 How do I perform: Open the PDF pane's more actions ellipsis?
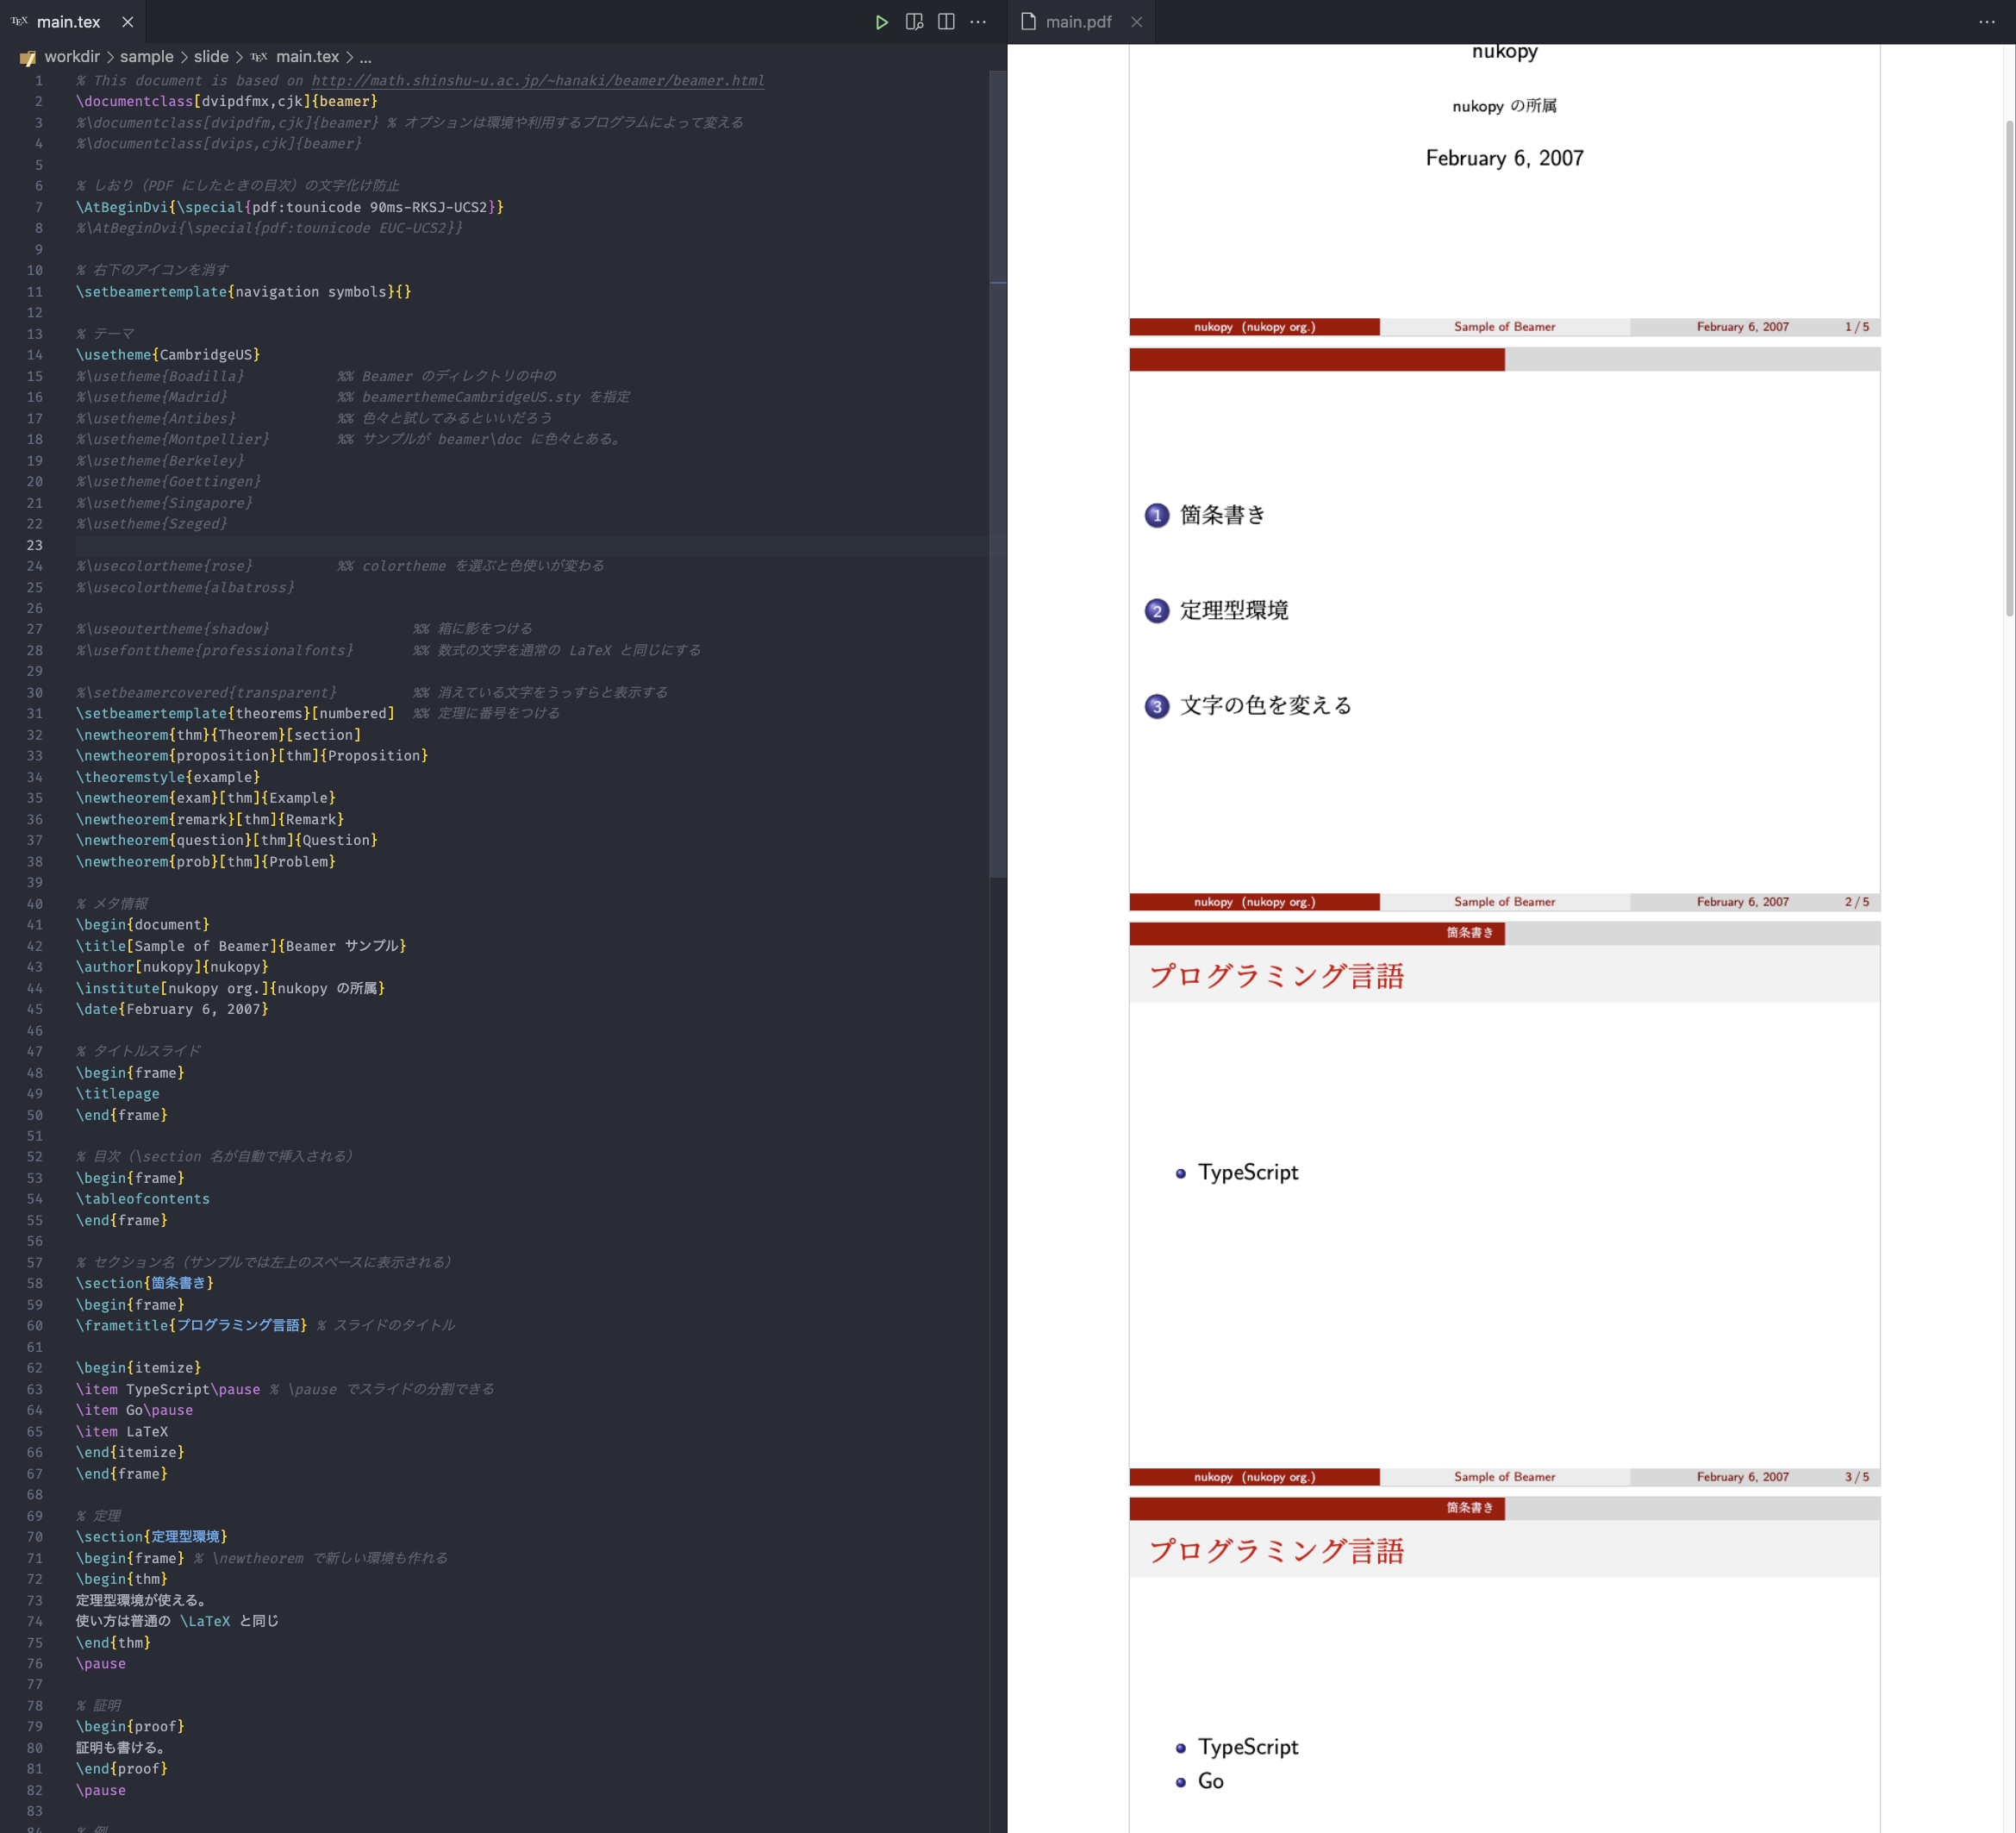1986,22
